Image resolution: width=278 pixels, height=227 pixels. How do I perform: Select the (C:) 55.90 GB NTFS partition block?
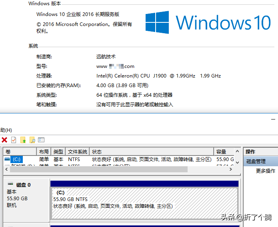pyautogui.click(x=144, y=203)
